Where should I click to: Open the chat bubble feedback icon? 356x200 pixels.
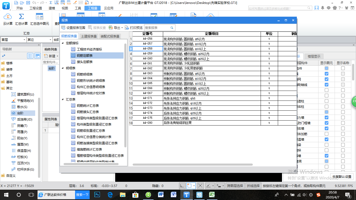[x=329, y=8]
